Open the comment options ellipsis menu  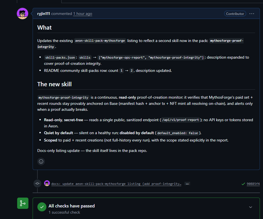(x=251, y=14)
